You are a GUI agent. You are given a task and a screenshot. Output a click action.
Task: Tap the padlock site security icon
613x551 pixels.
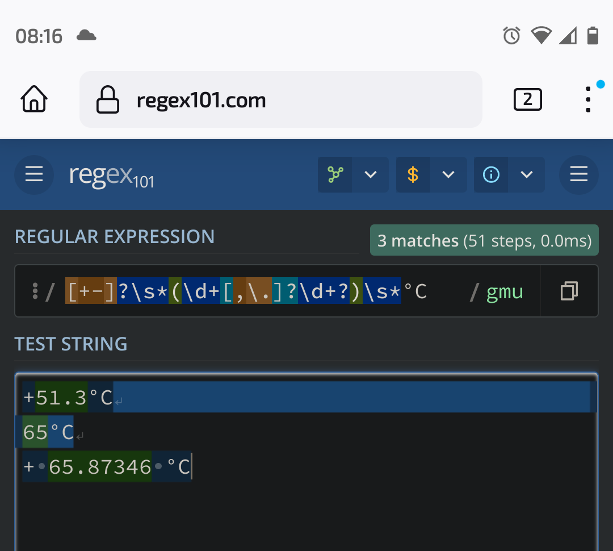click(107, 99)
